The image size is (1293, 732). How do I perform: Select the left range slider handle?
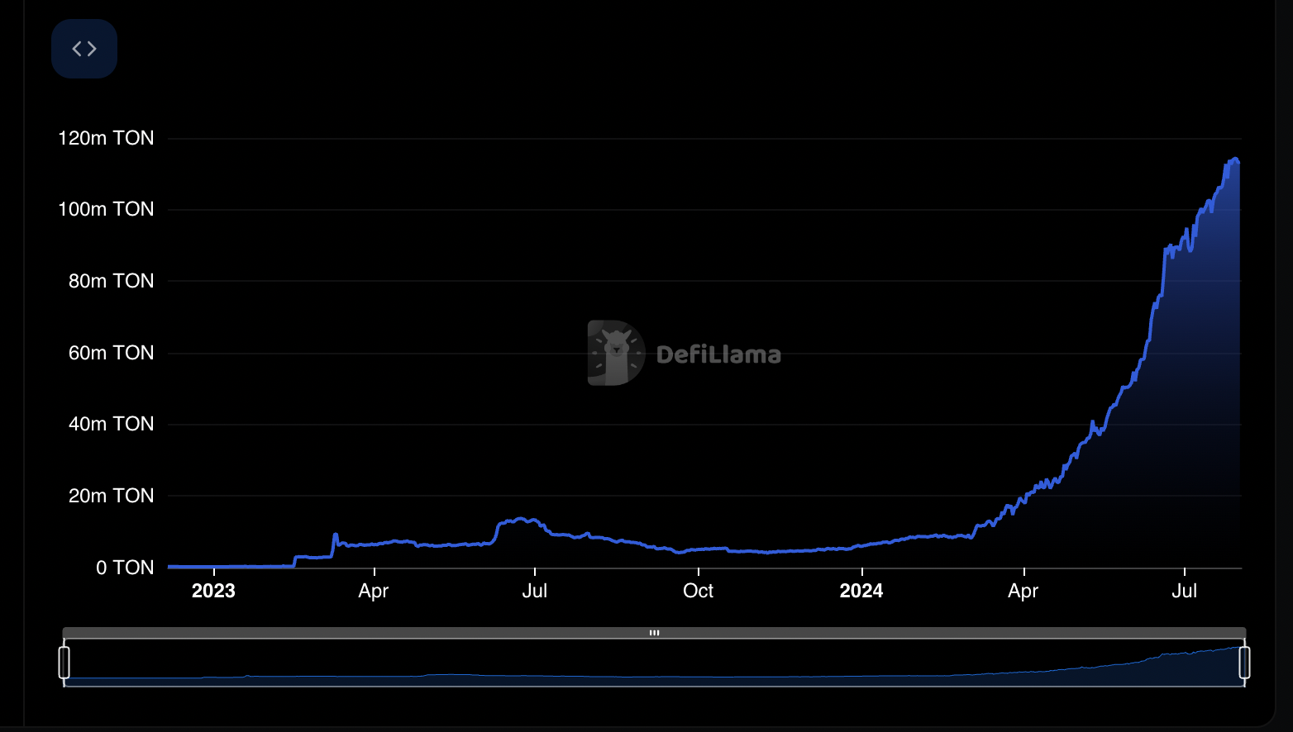pos(64,663)
